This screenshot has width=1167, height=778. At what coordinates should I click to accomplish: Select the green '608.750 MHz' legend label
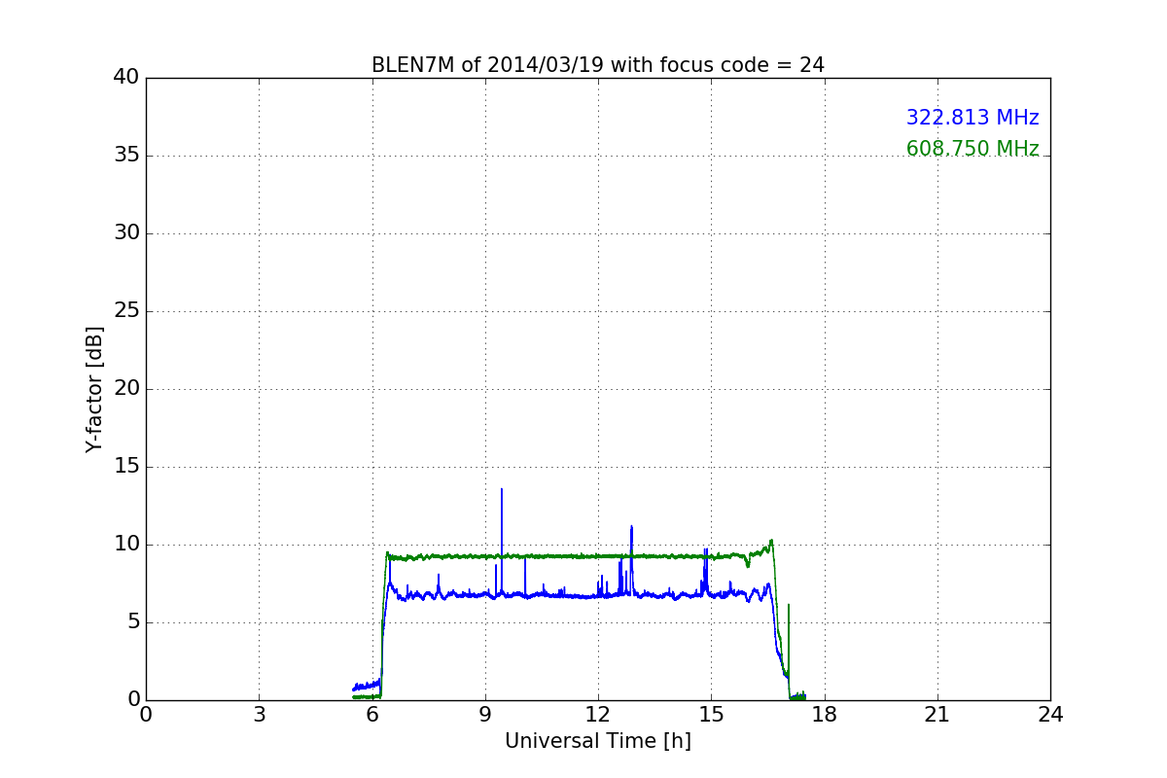(972, 149)
